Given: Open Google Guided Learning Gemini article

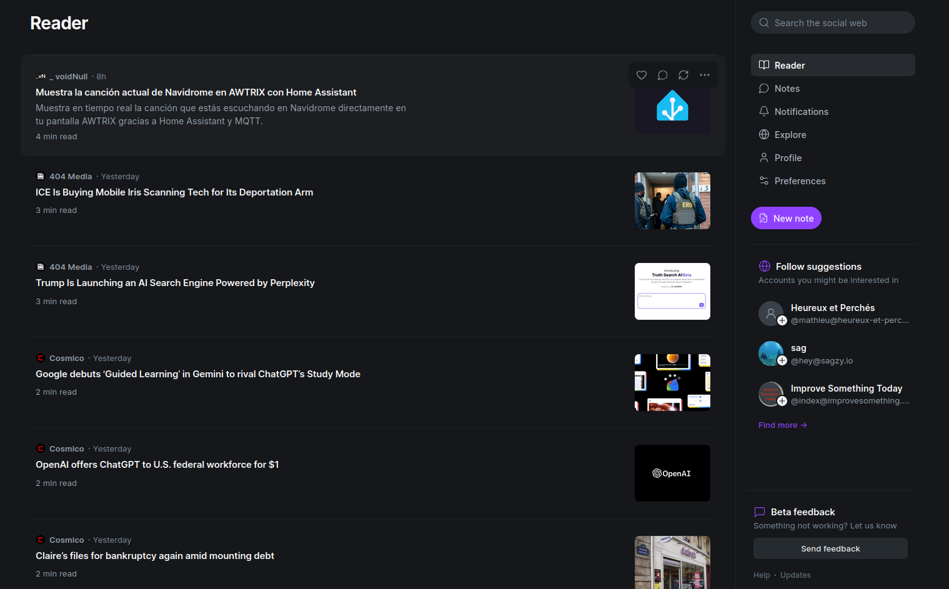Looking at the screenshot, I should [198, 374].
